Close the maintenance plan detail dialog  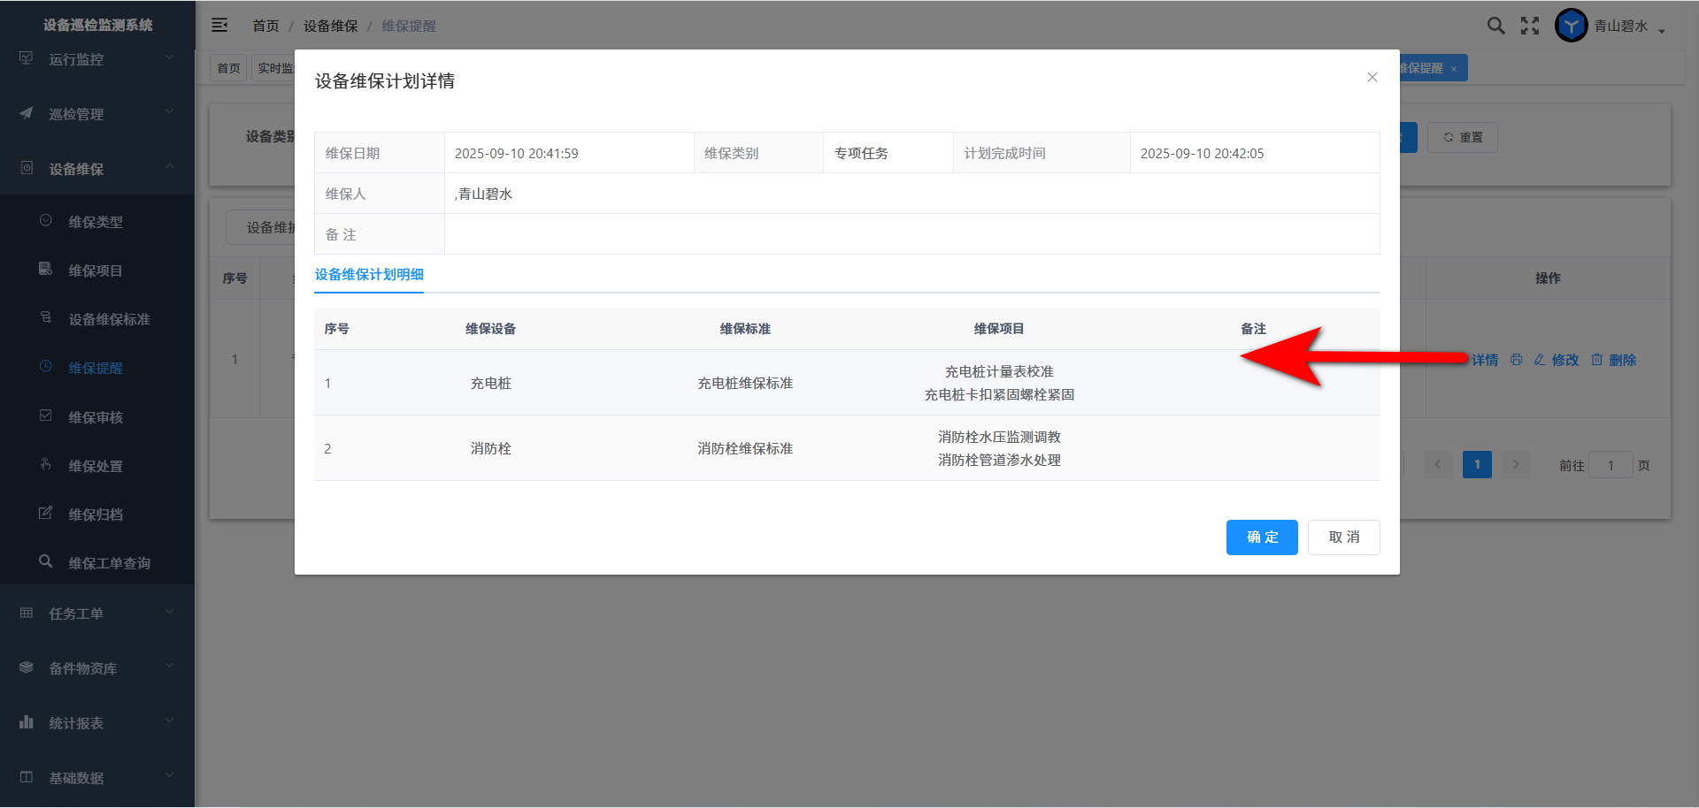click(x=1372, y=78)
